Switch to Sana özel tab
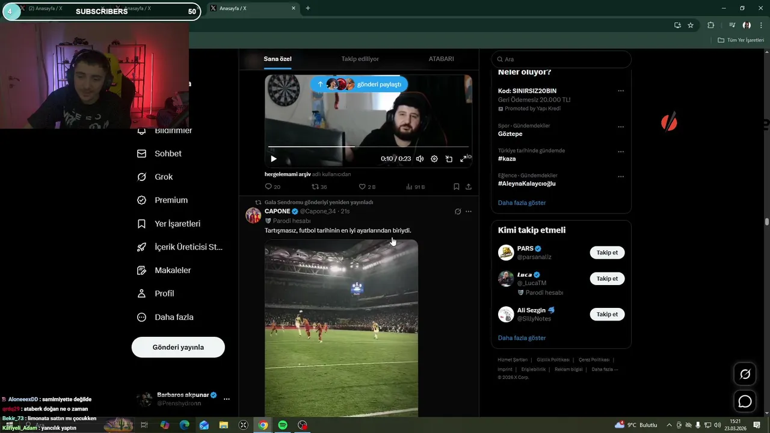 pyautogui.click(x=277, y=59)
